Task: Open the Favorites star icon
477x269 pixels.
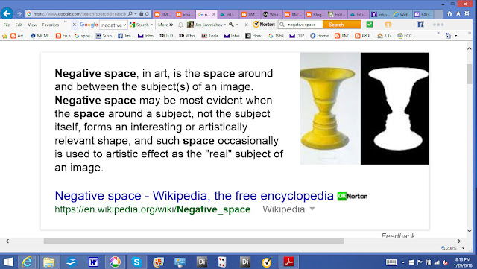Action: (458, 13)
